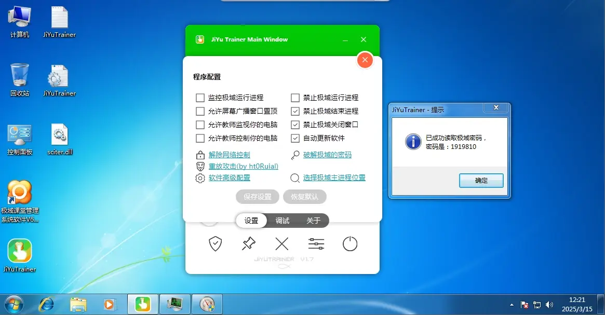Click the Action Center flag tray icon
Screen dimensions: 605x315
point(525,305)
